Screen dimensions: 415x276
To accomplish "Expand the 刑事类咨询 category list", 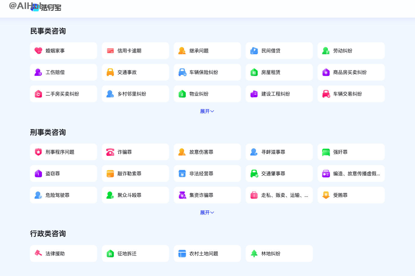I will pyautogui.click(x=207, y=212).
